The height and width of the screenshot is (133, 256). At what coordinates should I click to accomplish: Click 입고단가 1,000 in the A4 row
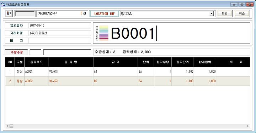coord(183,71)
